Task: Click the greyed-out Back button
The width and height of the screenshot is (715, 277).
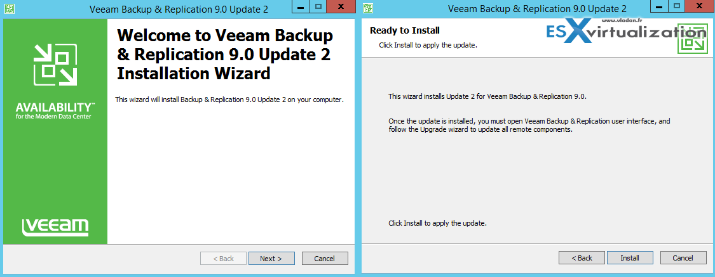Action: pyautogui.click(x=224, y=259)
